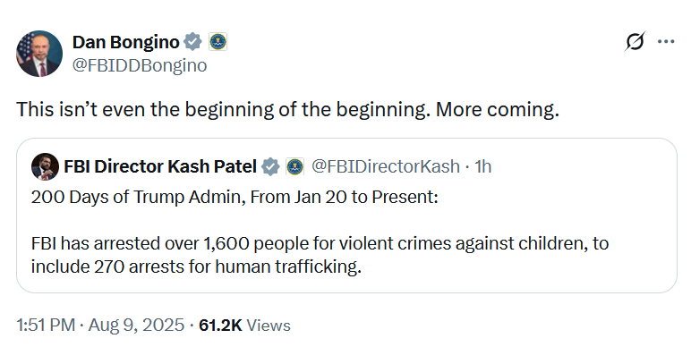Click the quoted tweet's 1h timestamp
The width and height of the screenshot is (691, 347).
pos(482,166)
